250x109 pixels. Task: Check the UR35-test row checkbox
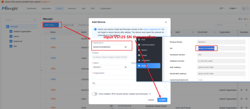click(46, 69)
